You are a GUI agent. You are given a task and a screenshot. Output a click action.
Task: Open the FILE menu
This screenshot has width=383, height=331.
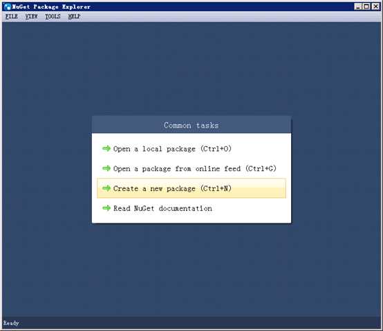tap(12, 17)
